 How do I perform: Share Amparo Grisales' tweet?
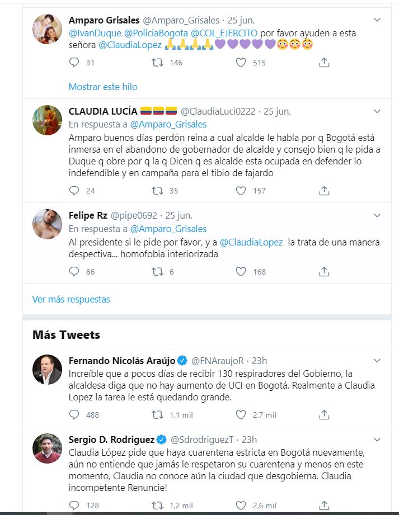tap(323, 63)
